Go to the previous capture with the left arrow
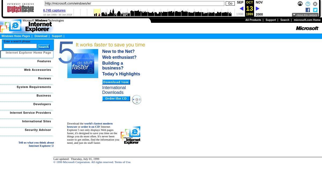322x169 pixels. 241,9
